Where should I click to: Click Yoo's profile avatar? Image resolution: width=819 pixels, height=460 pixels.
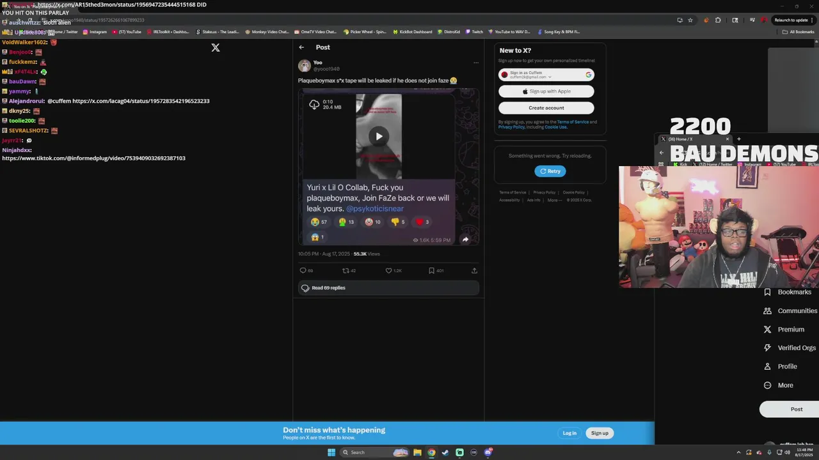coord(305,65)
